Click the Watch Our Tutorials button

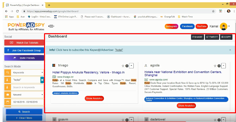(24, 43)
